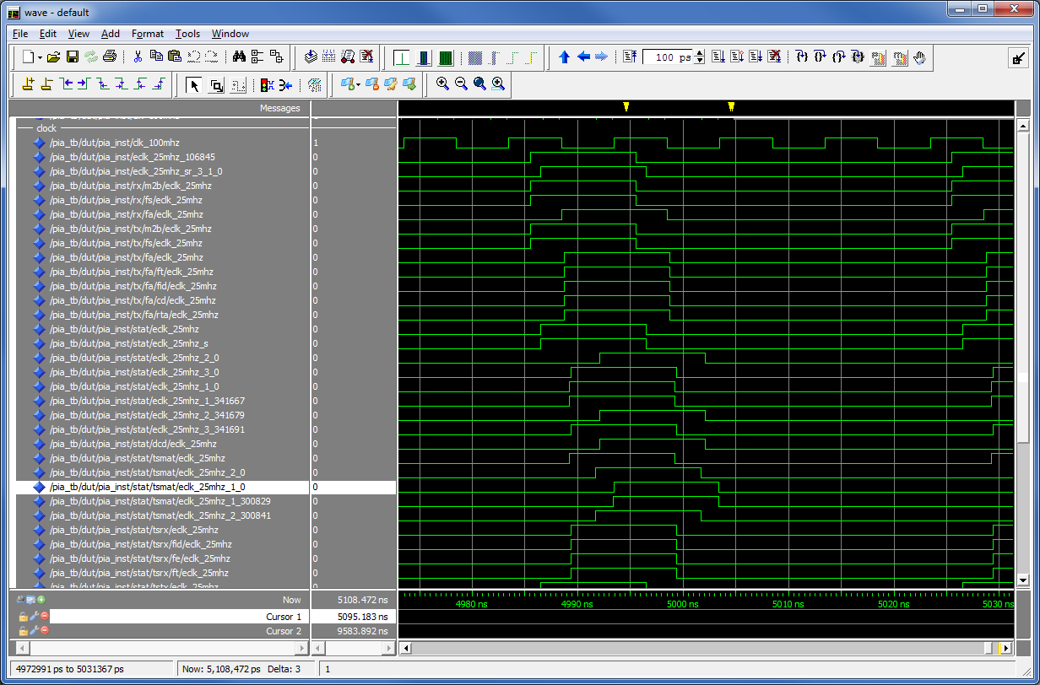Select signal stat/dcd/eclk_25mhz
Screen dimensions: 1040x685
tap(133, 444)
